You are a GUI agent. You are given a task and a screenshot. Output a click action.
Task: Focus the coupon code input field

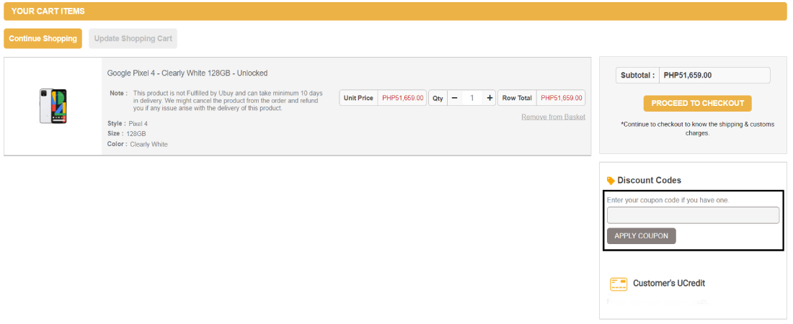[693, 215]
